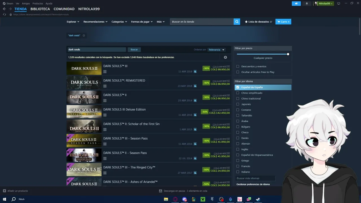Click the Add a product plus icon
The width and height of the screenshot is (361, 203).
[x=4, y=191]
